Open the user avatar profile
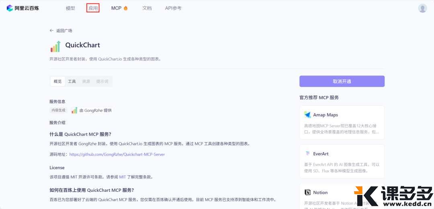The width and height of the screenshot is (434, 209). (422, 8)
